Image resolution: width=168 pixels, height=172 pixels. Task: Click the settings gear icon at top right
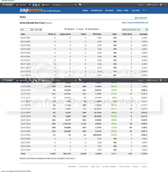point(165,5)
